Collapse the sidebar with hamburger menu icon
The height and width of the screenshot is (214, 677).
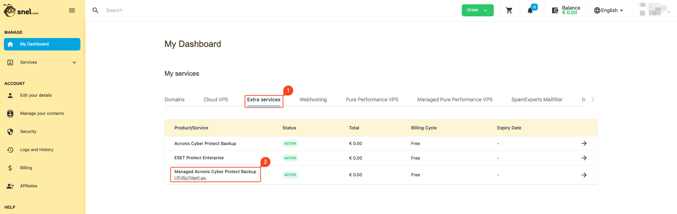[72, 10]
